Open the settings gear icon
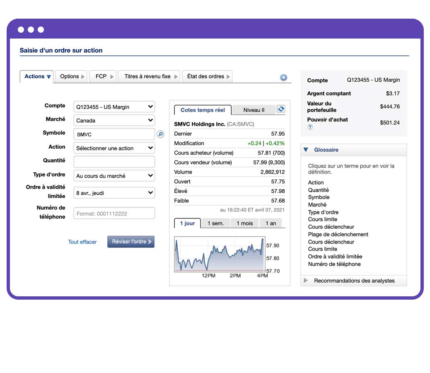The width and height of the screenshot is (430, 373). coord(283,77)
